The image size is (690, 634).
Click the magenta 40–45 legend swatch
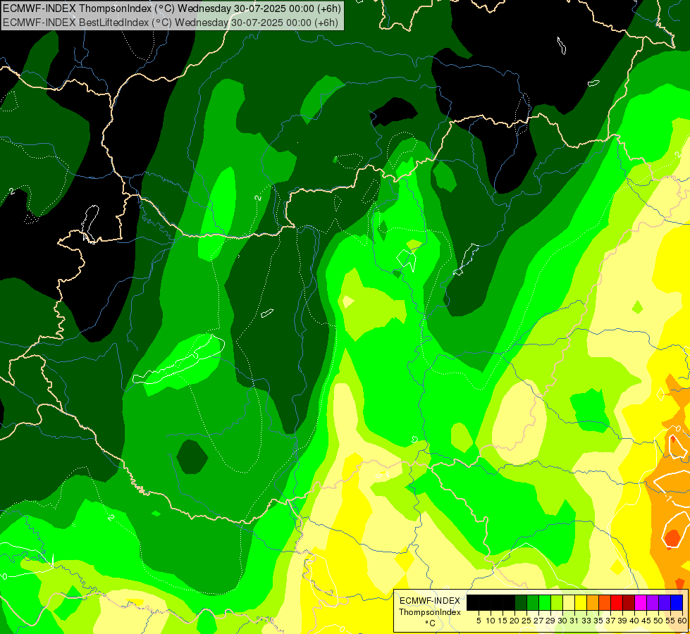[641, 602]
